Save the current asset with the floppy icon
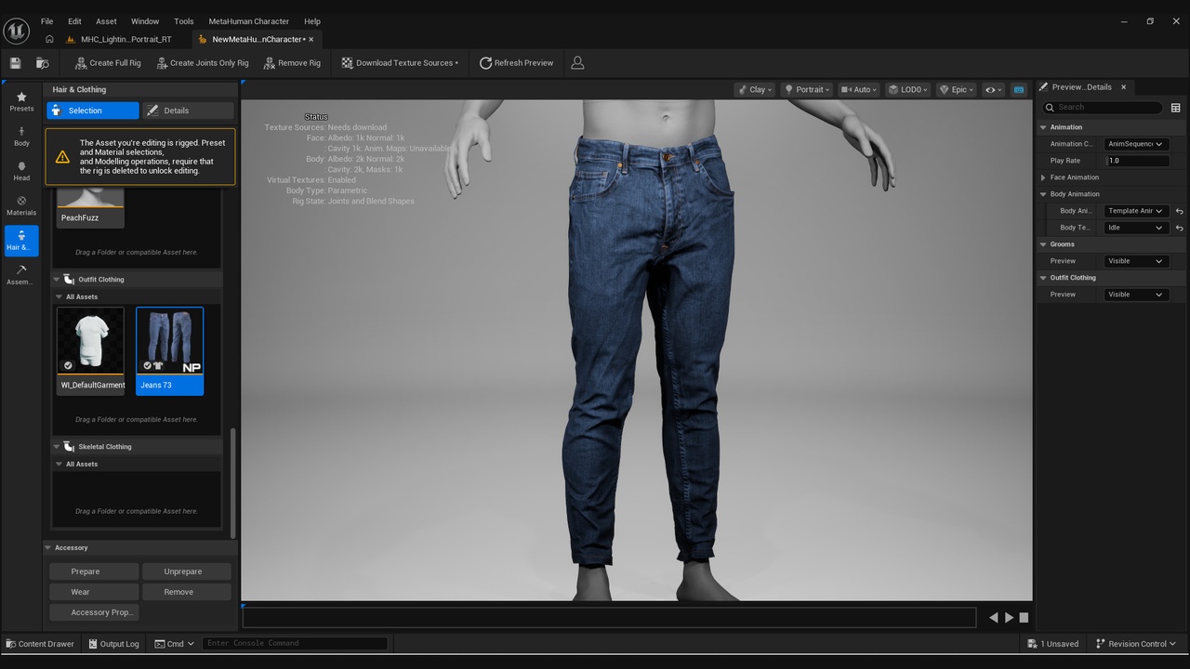This screenshot has height=669, width=1190. pos(15,63)
